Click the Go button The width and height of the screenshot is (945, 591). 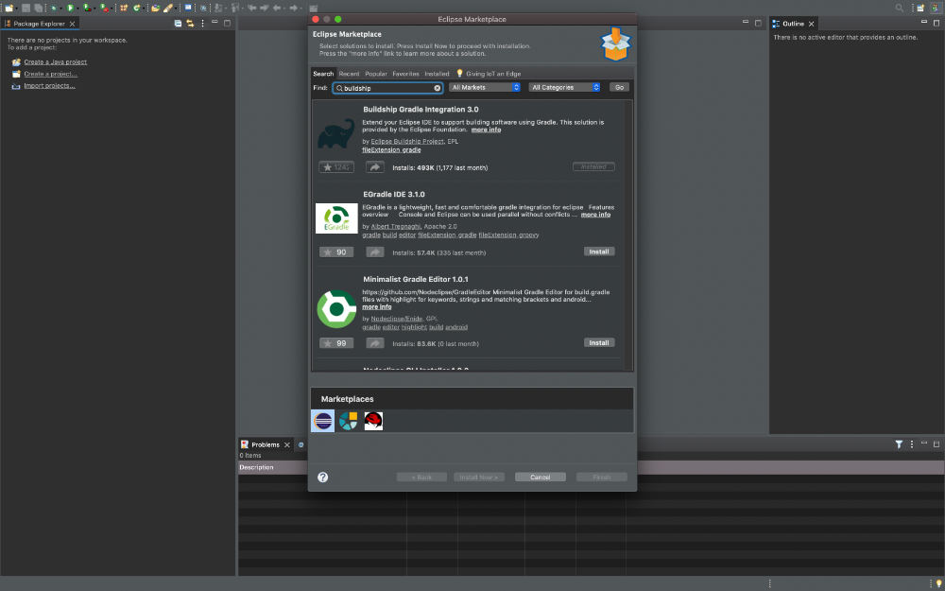(x=619, y=87)
